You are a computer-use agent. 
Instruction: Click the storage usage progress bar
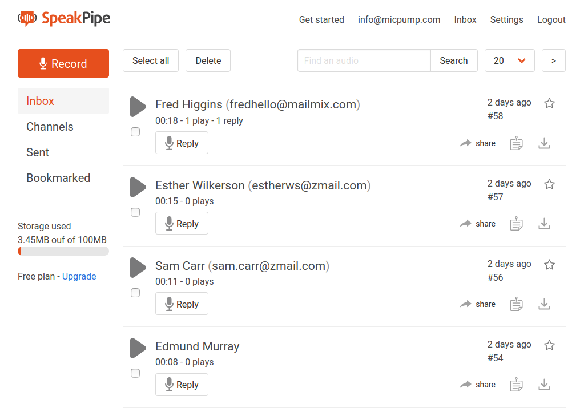63,251
